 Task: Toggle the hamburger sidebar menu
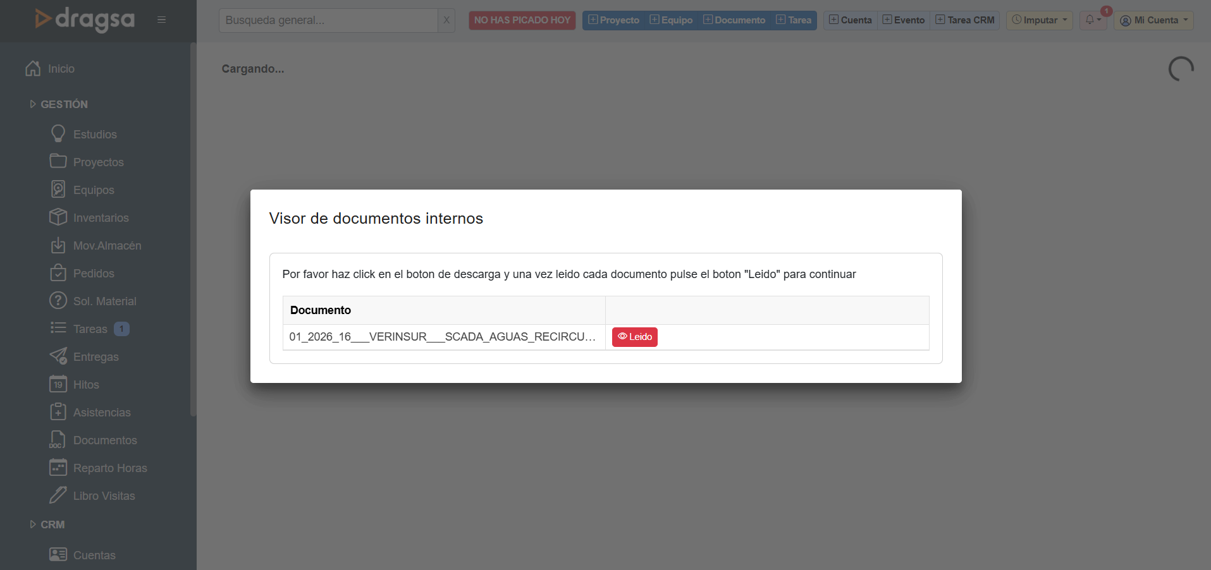coord(162,20)
